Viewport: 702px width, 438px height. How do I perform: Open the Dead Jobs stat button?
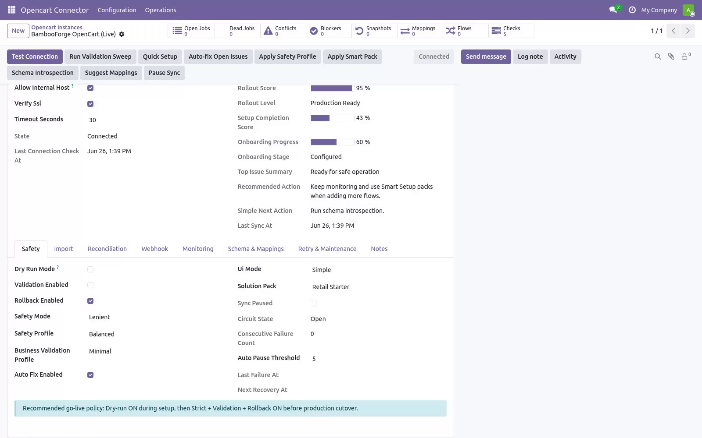click(237, 31)
